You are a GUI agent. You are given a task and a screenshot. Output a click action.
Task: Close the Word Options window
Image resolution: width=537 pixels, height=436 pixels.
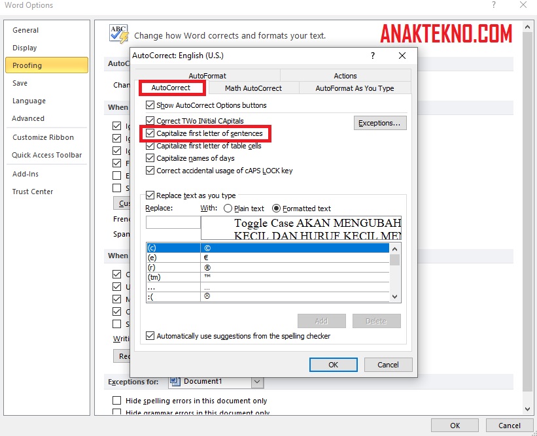[x=523, y=5]
